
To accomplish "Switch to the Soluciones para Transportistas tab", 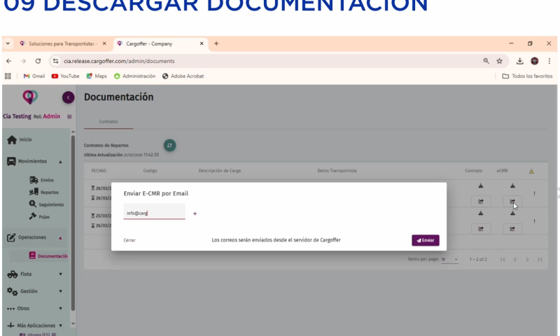I will point(59,43).
